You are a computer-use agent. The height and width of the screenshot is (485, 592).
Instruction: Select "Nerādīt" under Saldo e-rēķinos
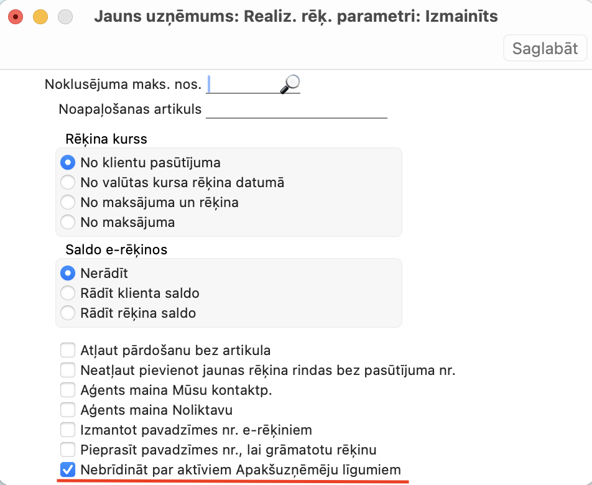click(x=68, y=273)
